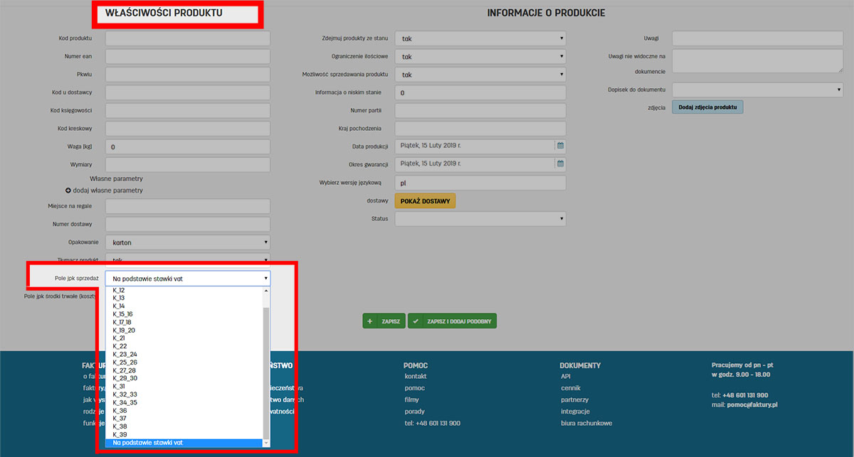Select K_21 option from the list

tap(119, 338)
